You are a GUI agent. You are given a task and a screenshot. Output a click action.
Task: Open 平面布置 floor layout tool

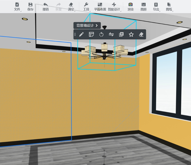(x=100, y=7)
